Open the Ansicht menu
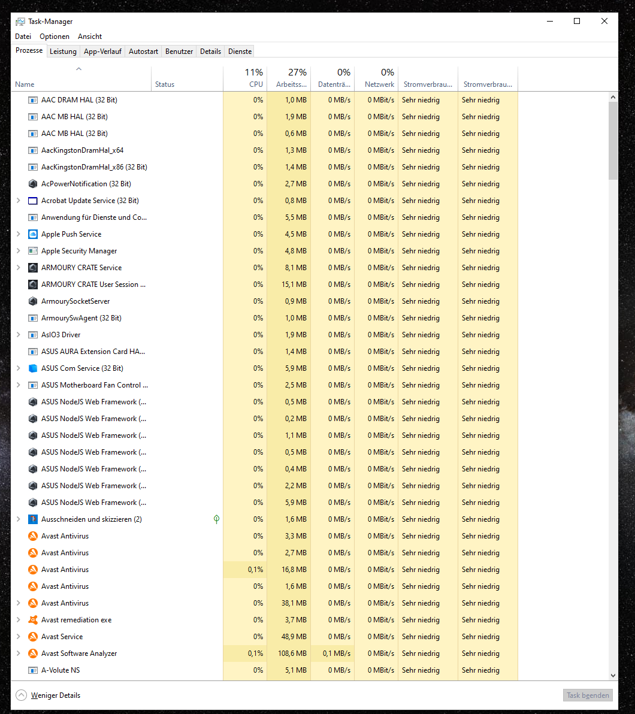This screenshot has height=714, width=635. pyautogui.click(x=90, y=37)
